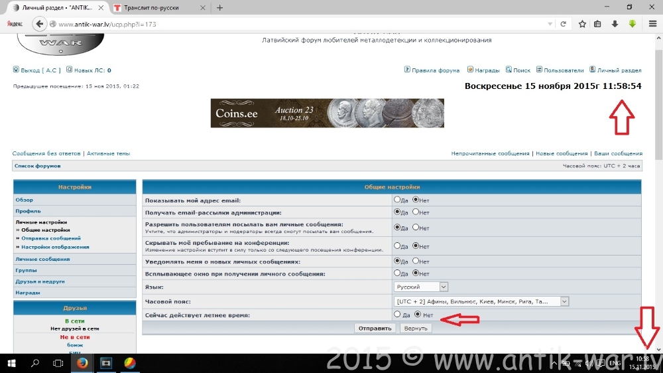Viewport: 663px width, 373px height.
Task: Open Отправка сообщений settings link
Action: tap(51, 238)
